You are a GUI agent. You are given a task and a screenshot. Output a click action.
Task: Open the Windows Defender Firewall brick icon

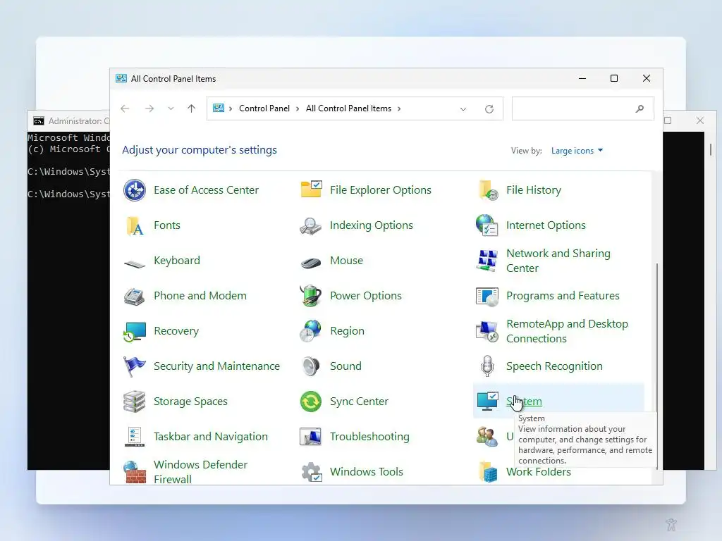point(135,472)
